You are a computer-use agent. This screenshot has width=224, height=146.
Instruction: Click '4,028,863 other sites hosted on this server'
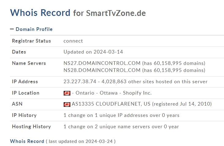[155, 82]
